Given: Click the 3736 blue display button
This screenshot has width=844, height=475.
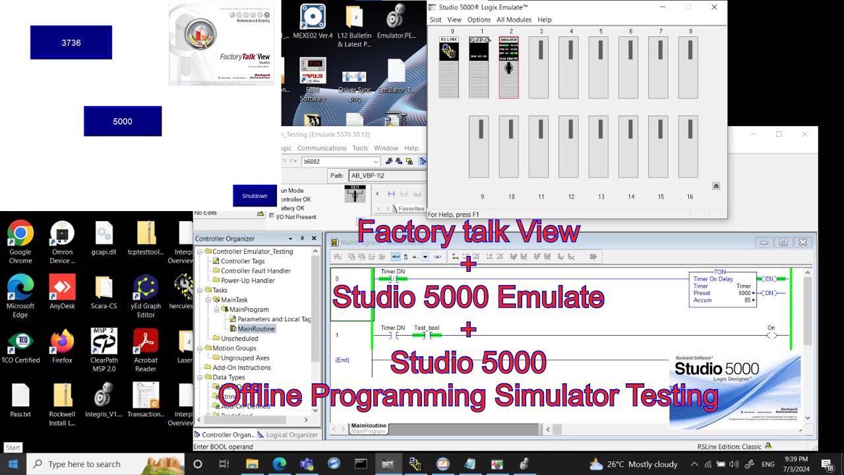Looking at the screenshot, I should (x=71, y=42).
